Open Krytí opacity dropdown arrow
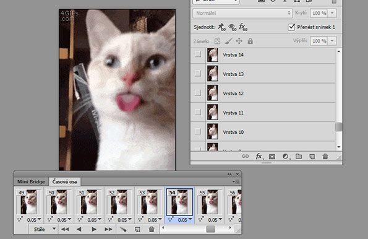Image resolution: width=368 pixels, height=239 pixels. [332, 13]
